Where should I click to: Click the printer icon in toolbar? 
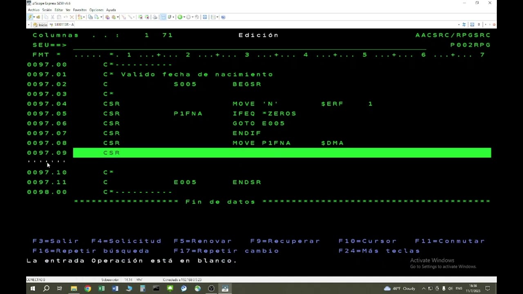[x=155, y=17]
